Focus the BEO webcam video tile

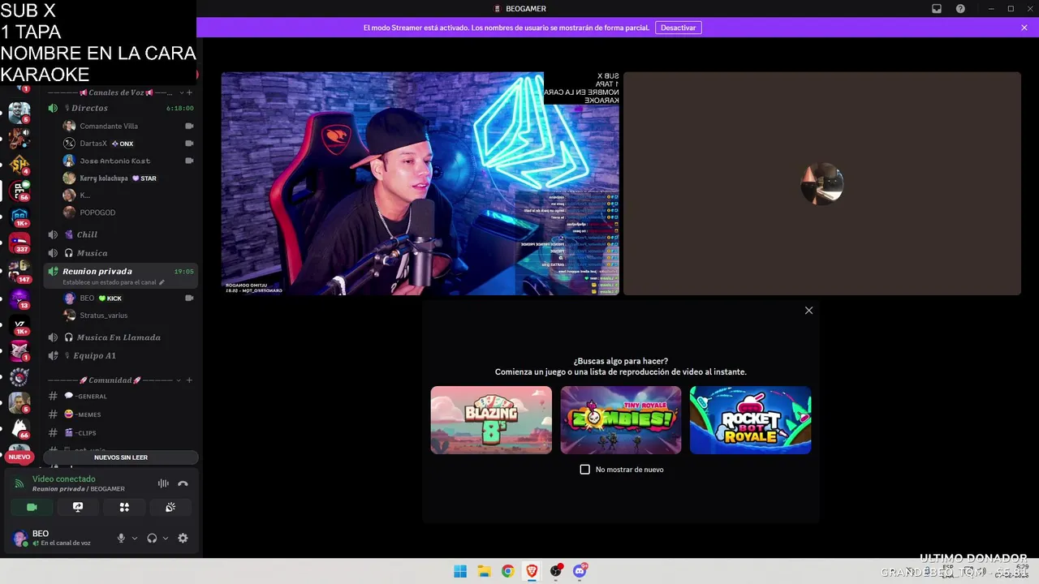(420, 183)
